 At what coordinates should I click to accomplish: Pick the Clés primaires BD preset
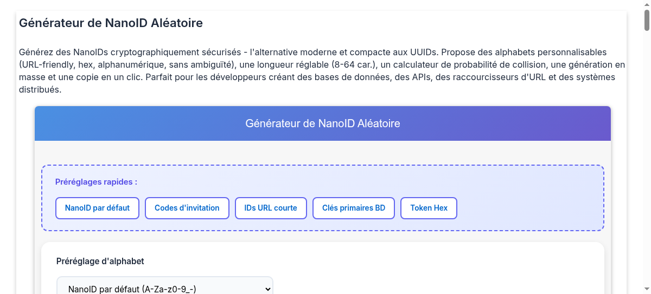coord(354,208)
